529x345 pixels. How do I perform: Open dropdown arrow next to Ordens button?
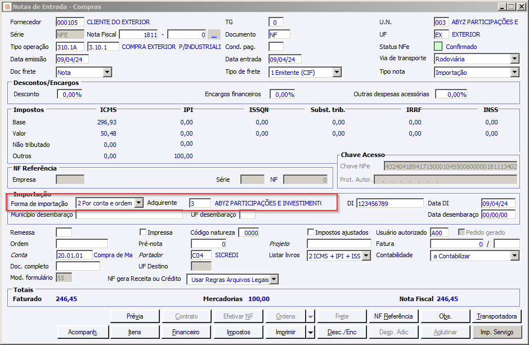tap(311, 316)
